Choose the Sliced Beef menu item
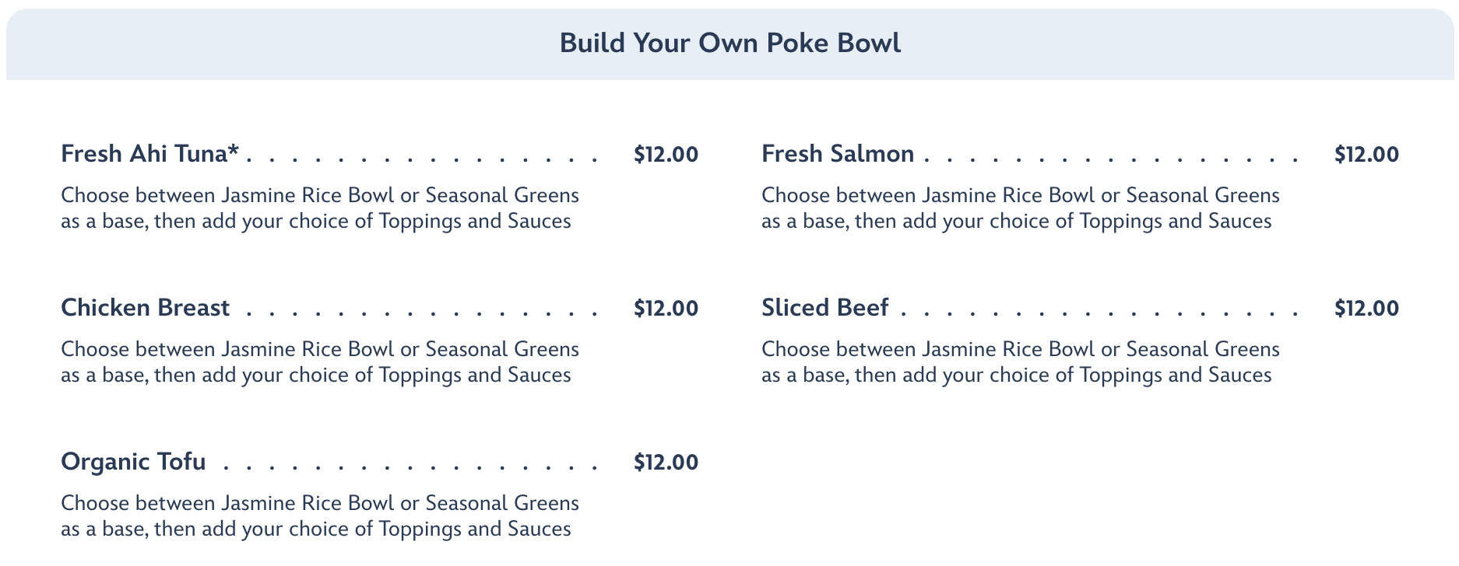1459x566 pixels. (x=824, y=308)
